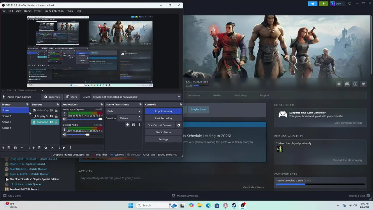This screenshot has height=210, width=373.
Task: Float the Controls dock
Action: coord(181,104)
